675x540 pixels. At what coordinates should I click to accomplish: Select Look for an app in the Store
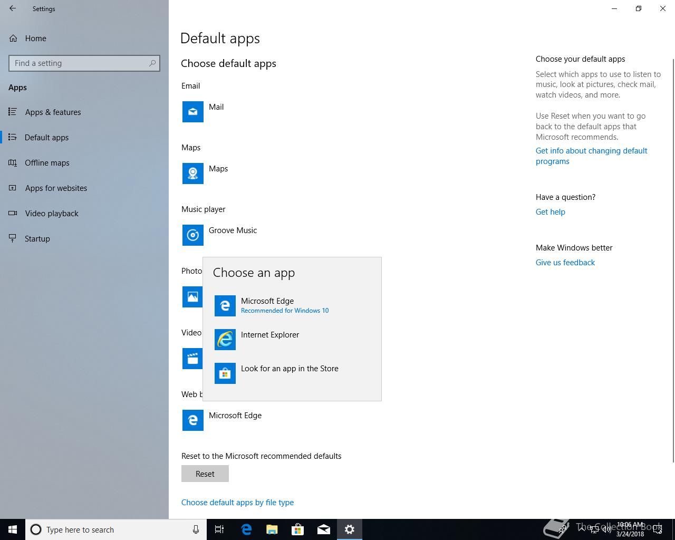[292, 373]
